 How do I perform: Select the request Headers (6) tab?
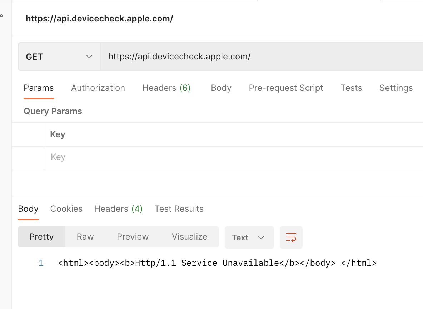(166, 88)
